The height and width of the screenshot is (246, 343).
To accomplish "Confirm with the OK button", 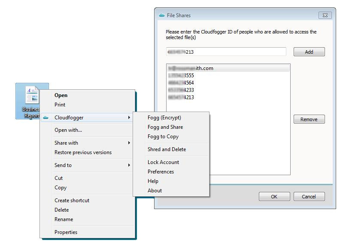I will 274,197.
